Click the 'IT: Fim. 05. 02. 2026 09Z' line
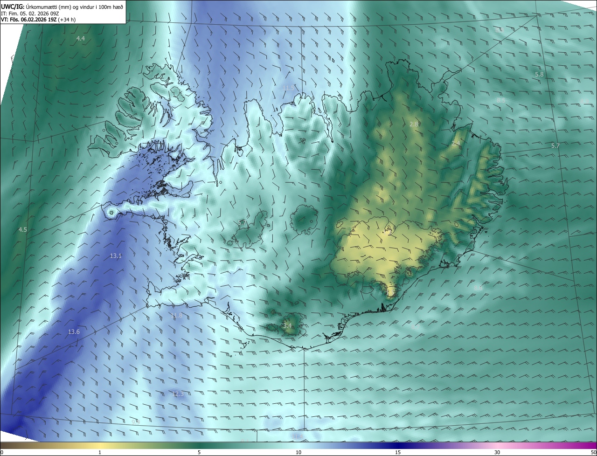Viewport: 597px width, 456px height. pyautogui.click(x=30, y=14)
